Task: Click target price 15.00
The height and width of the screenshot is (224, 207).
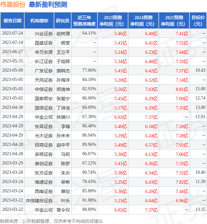Action: point(200,89)
